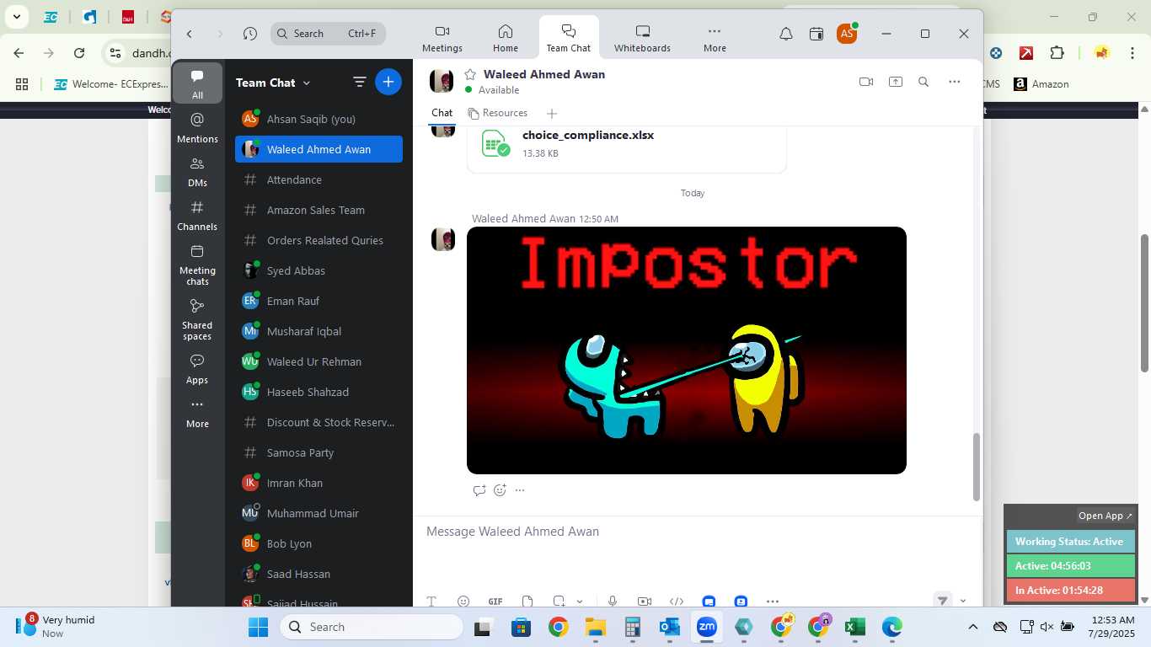Image resolution: width=1151 pixels, height=647 pixels.
Task: Open choice_compliance.xlsx file attachment
Action: 626,145
